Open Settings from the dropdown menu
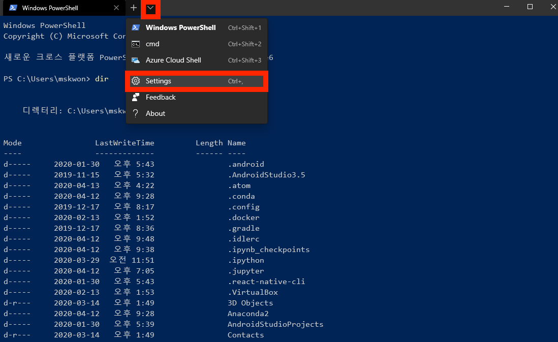 tap(197, 81)
